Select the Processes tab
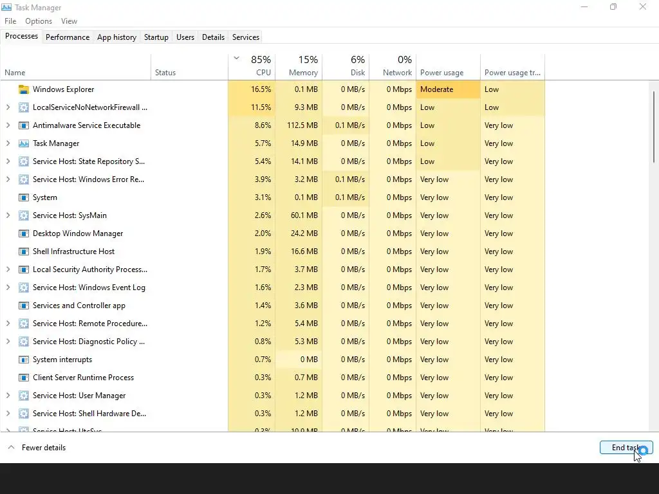Screen dimensions: 659x494 pyautogui.click(x=21, y=37)
